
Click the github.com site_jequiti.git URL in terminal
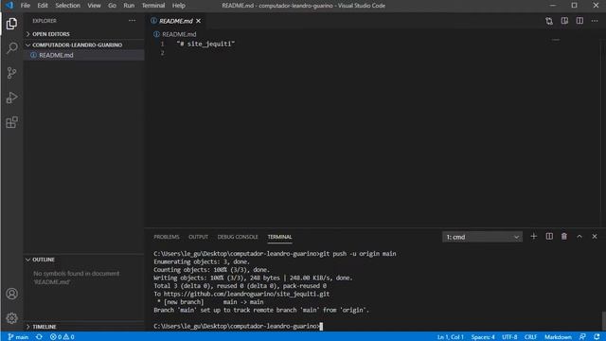click(246, 294)
